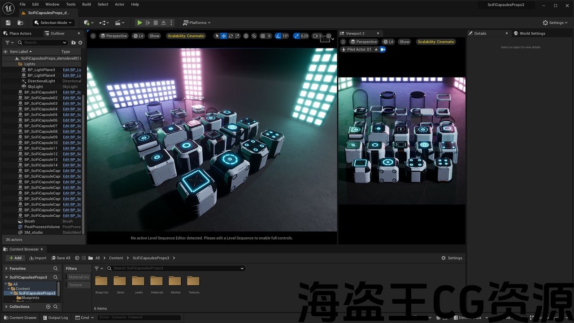Viewport: 574px width, 323px height.
Task: Click the Save All button
Action: point(61,258)
